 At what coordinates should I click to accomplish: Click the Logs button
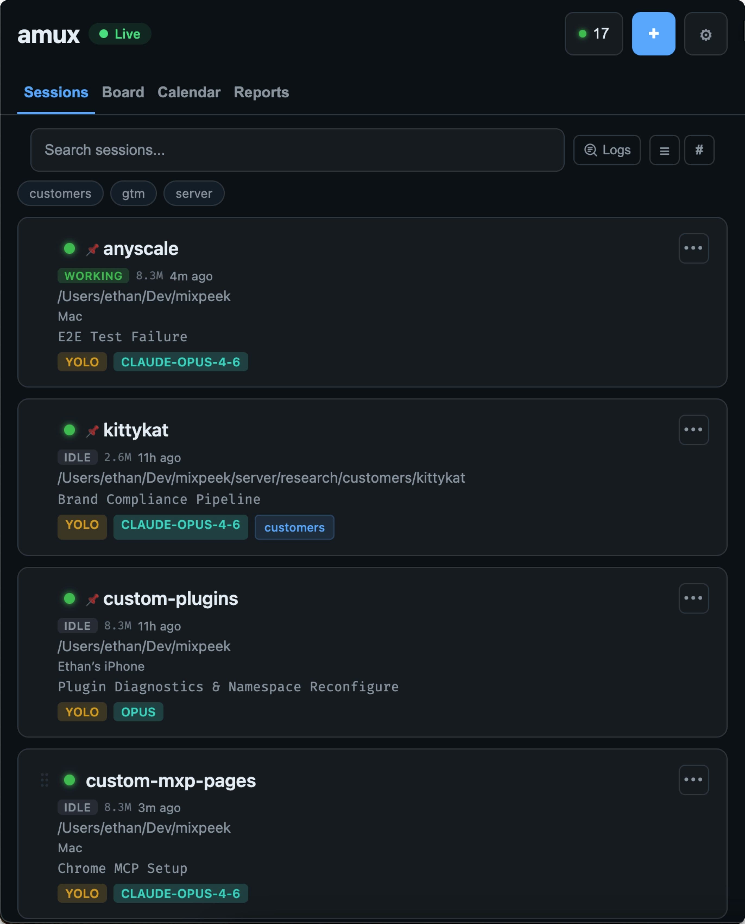point(606,150)
